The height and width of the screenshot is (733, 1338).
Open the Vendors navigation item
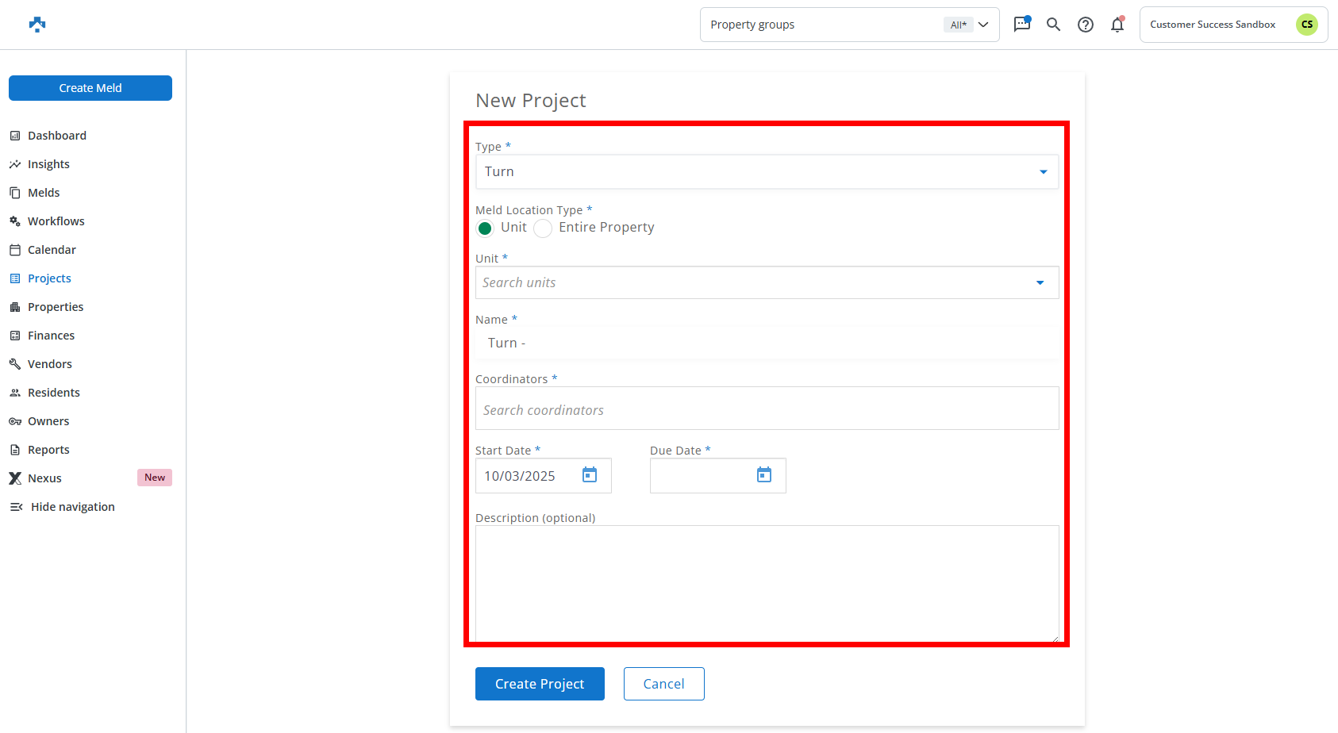point(49,364)
